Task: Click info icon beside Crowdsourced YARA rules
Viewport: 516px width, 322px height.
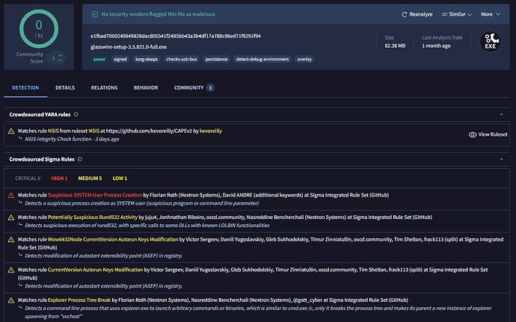Action: tap(75, 115)
